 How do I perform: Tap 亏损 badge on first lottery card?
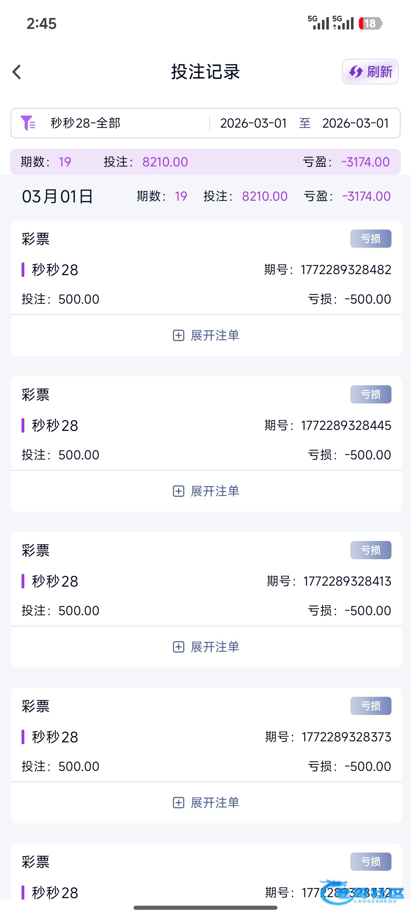[x=371, y=238]
